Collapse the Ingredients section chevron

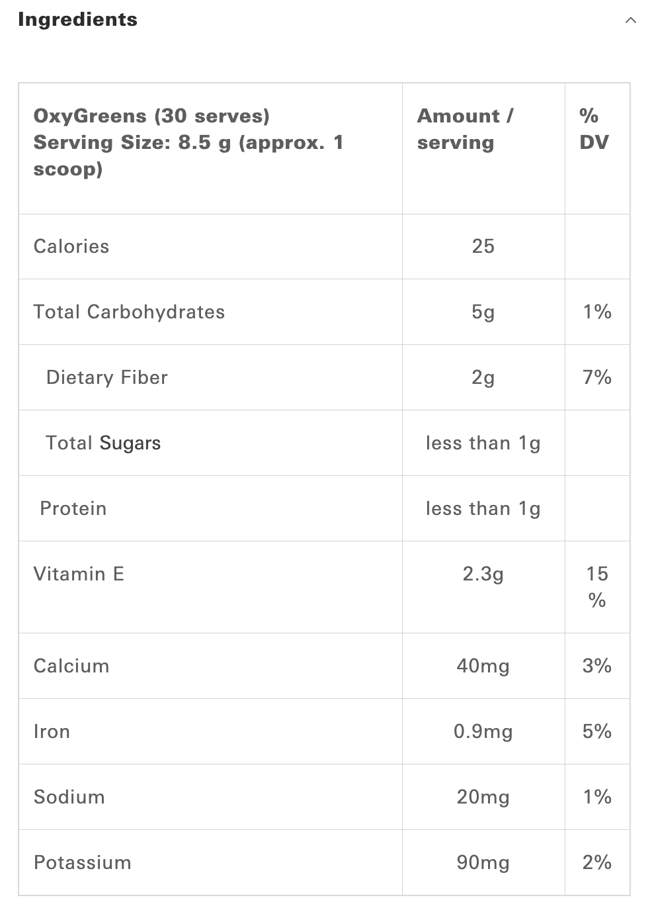pyautogui.click(x=630, y=21)
